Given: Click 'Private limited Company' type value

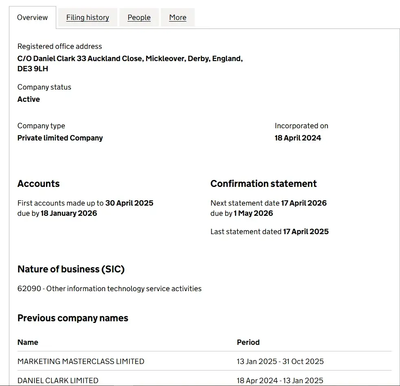Looking at the screenshot, I should pos(60,138).
